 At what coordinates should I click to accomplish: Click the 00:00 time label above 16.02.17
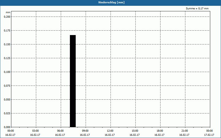click(11, 131)
